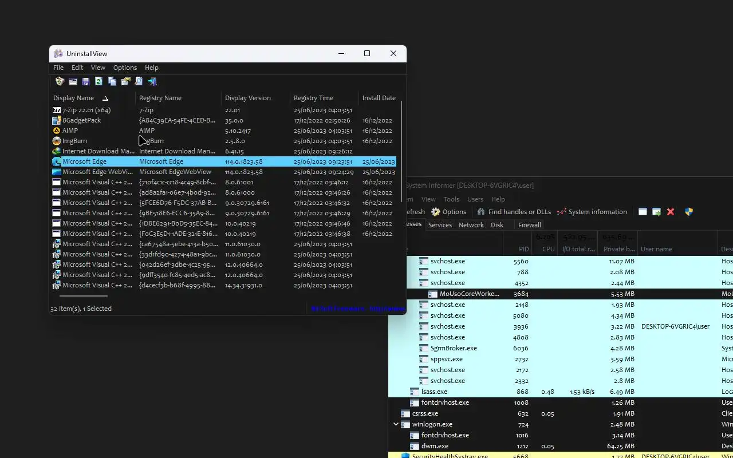Click the SgrmBroker.exe process icon
The height and width of the screenshot is (458, 733).
pos(424,348)
